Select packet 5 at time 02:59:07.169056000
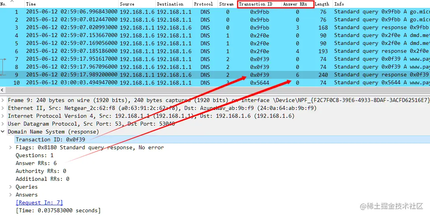The width and height of the screenshot is (430, 217). [215, 43]
